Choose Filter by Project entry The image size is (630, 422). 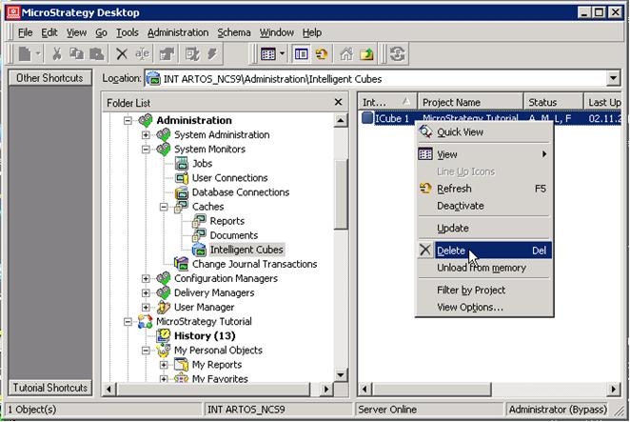pyautogui.click(x=484, y=290)
